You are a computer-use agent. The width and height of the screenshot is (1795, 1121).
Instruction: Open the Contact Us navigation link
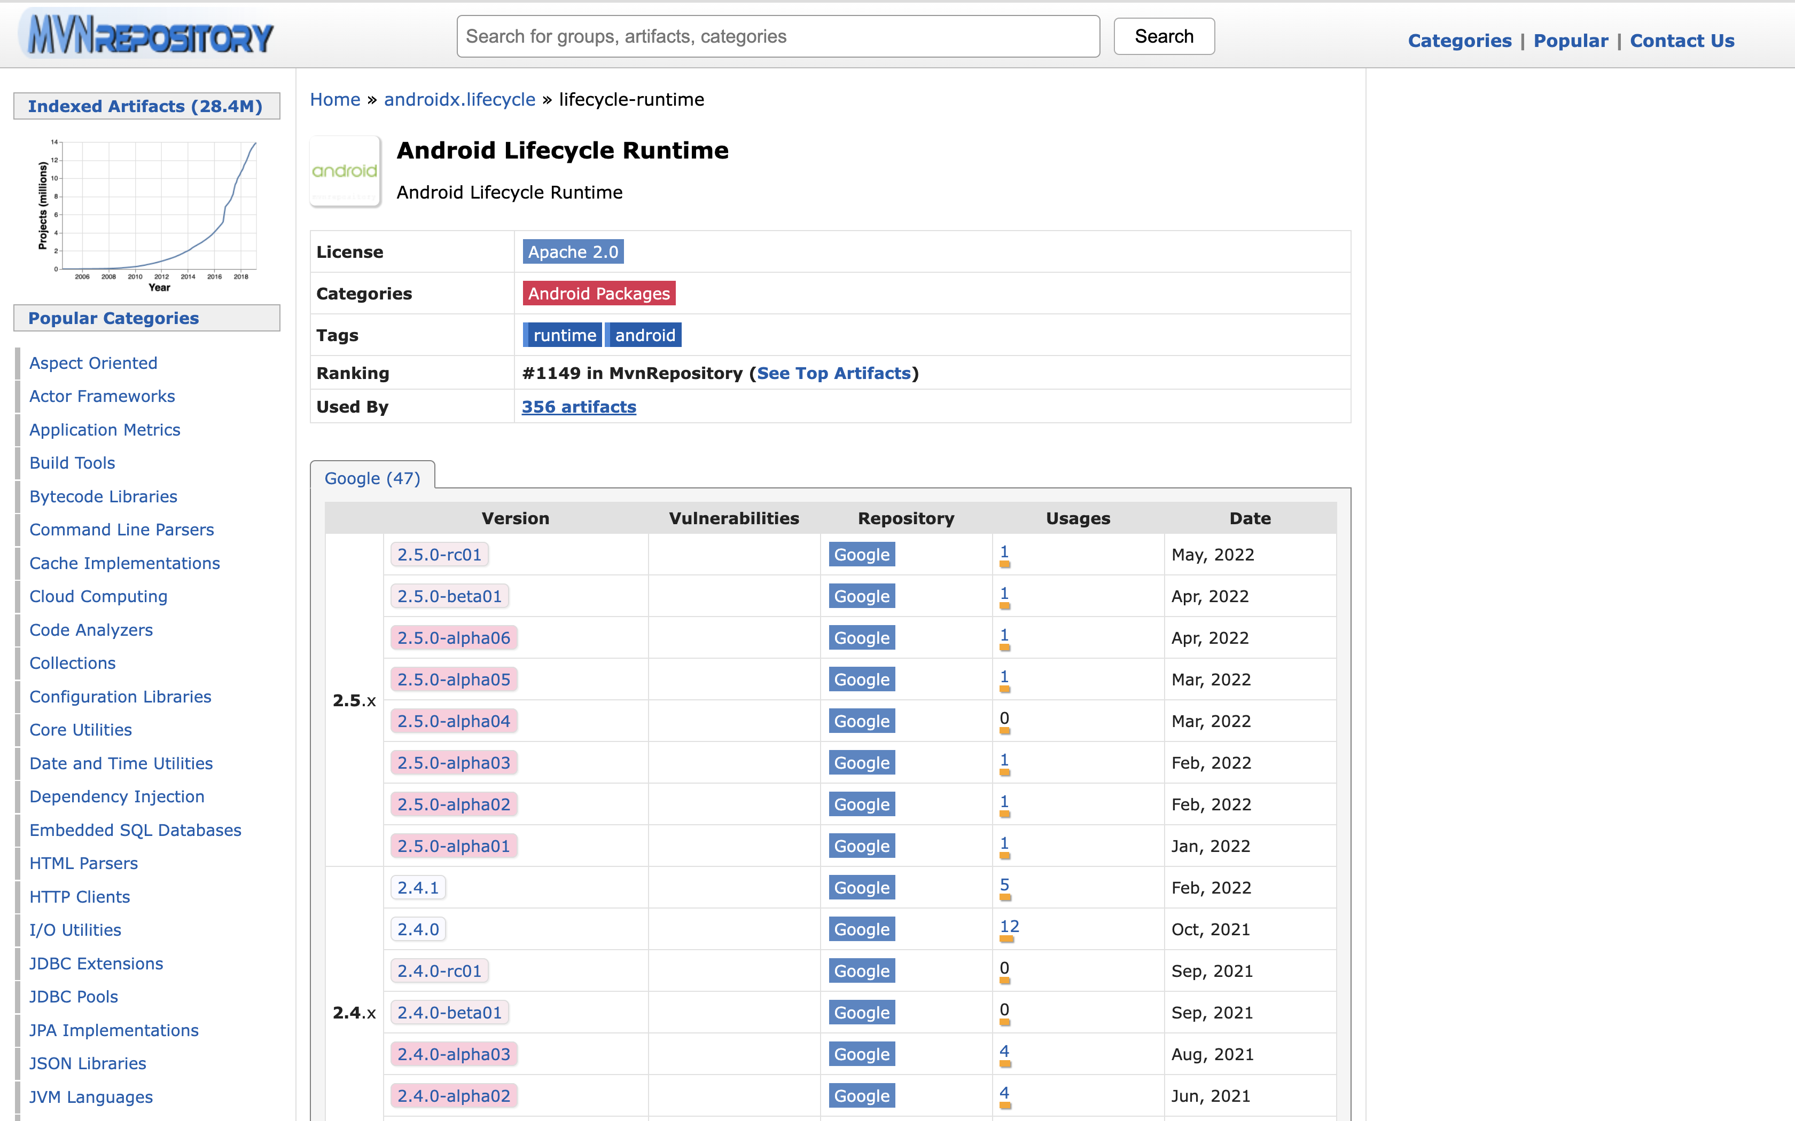tap(1682, 41)
